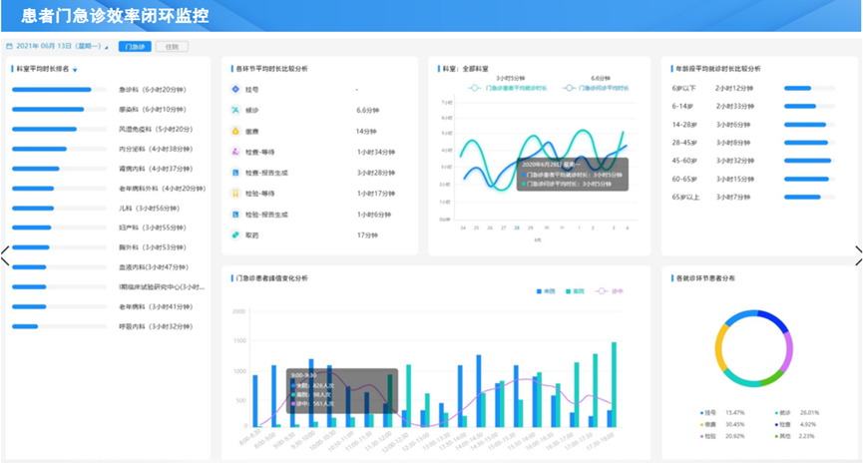
Task: Click the calendar icon beside the date
Action: pos(9,46)
